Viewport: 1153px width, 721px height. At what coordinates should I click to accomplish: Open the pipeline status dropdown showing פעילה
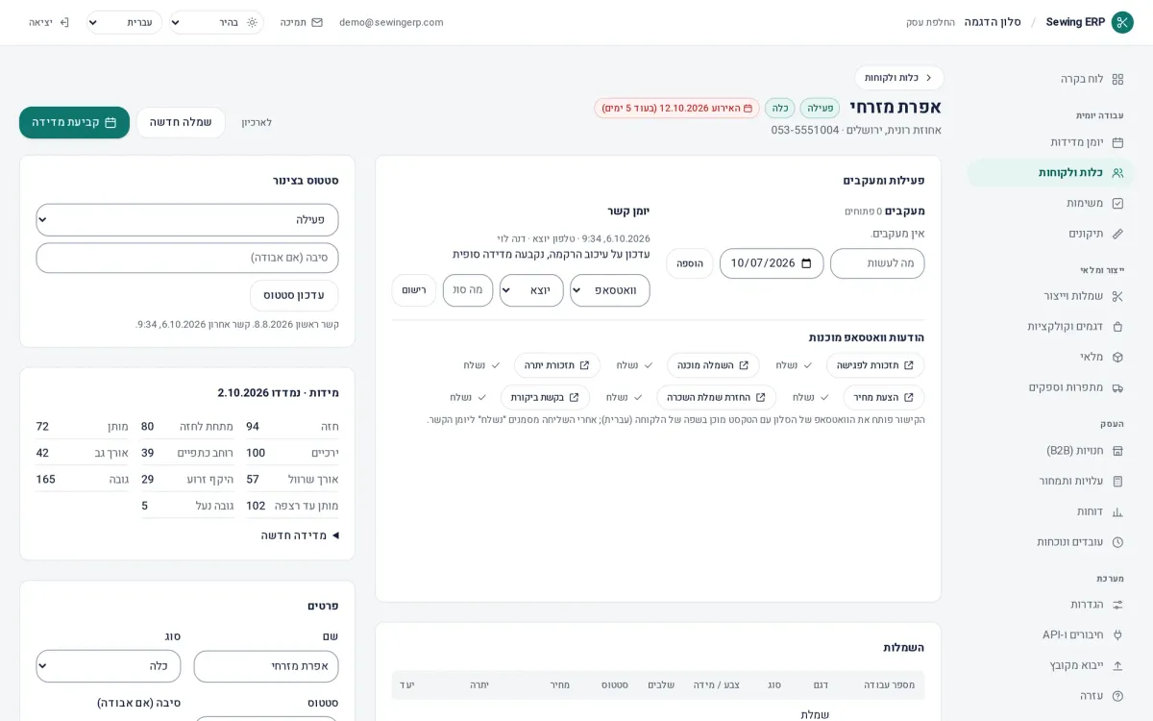click(x=187, y=219)
